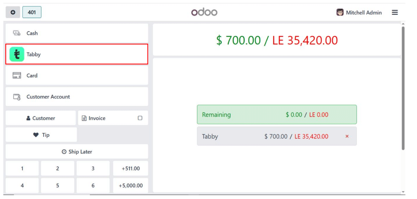Select the Cash payment method
The image size is (417, 199).
click(77, 33)
